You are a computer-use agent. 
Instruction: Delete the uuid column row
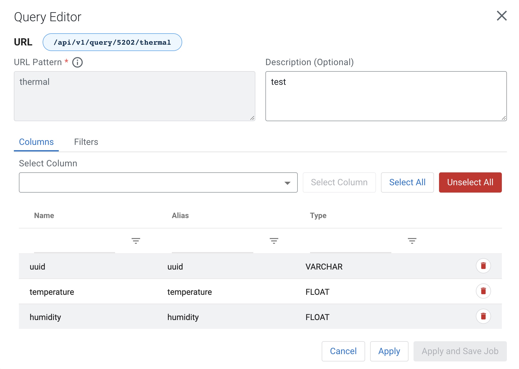click(483, 266)
